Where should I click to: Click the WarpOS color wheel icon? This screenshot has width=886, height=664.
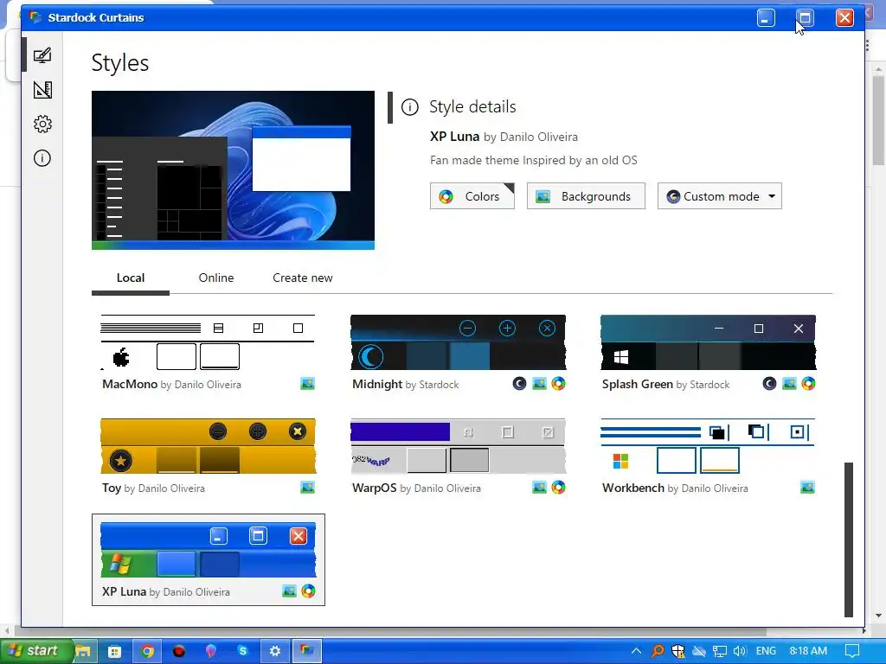(558, 488)
